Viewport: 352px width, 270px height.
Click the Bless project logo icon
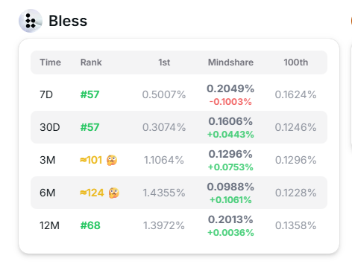(x=31, y=21)
